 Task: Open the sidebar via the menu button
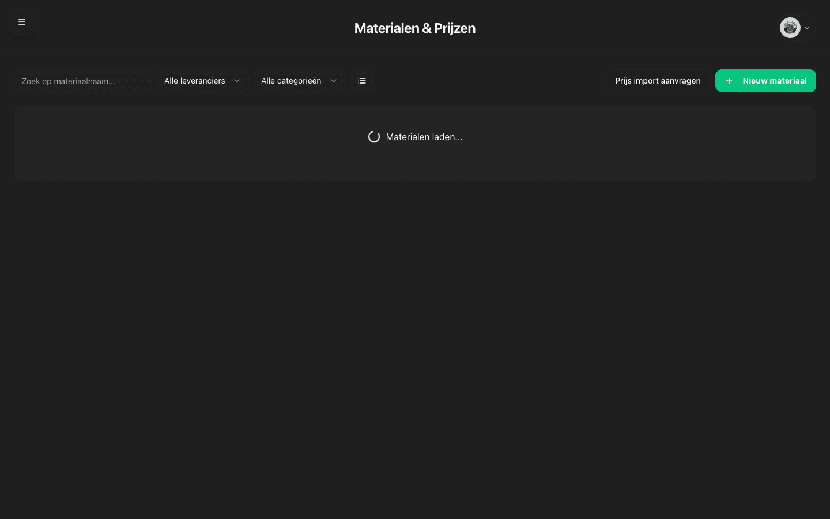click(x=22, y=22)
